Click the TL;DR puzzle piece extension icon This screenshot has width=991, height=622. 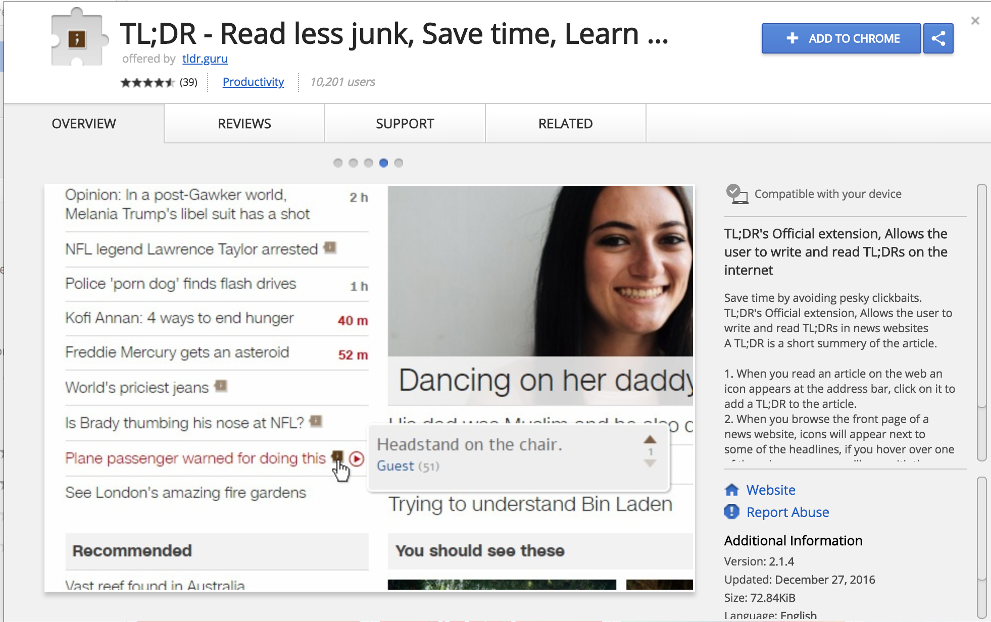[x=78, y=38]
